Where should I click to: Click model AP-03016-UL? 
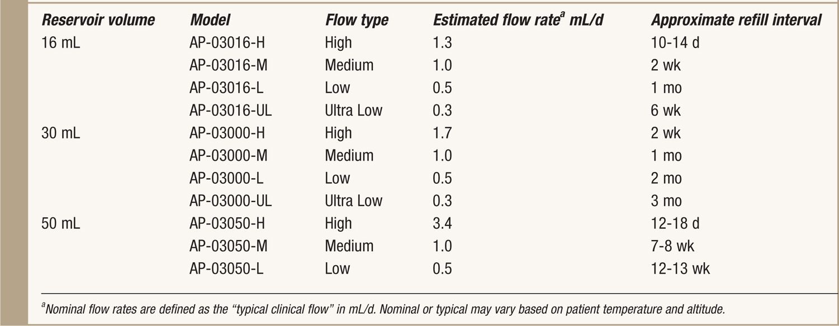(231, 110)
